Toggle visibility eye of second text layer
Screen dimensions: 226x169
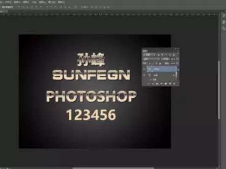point(144,75)
